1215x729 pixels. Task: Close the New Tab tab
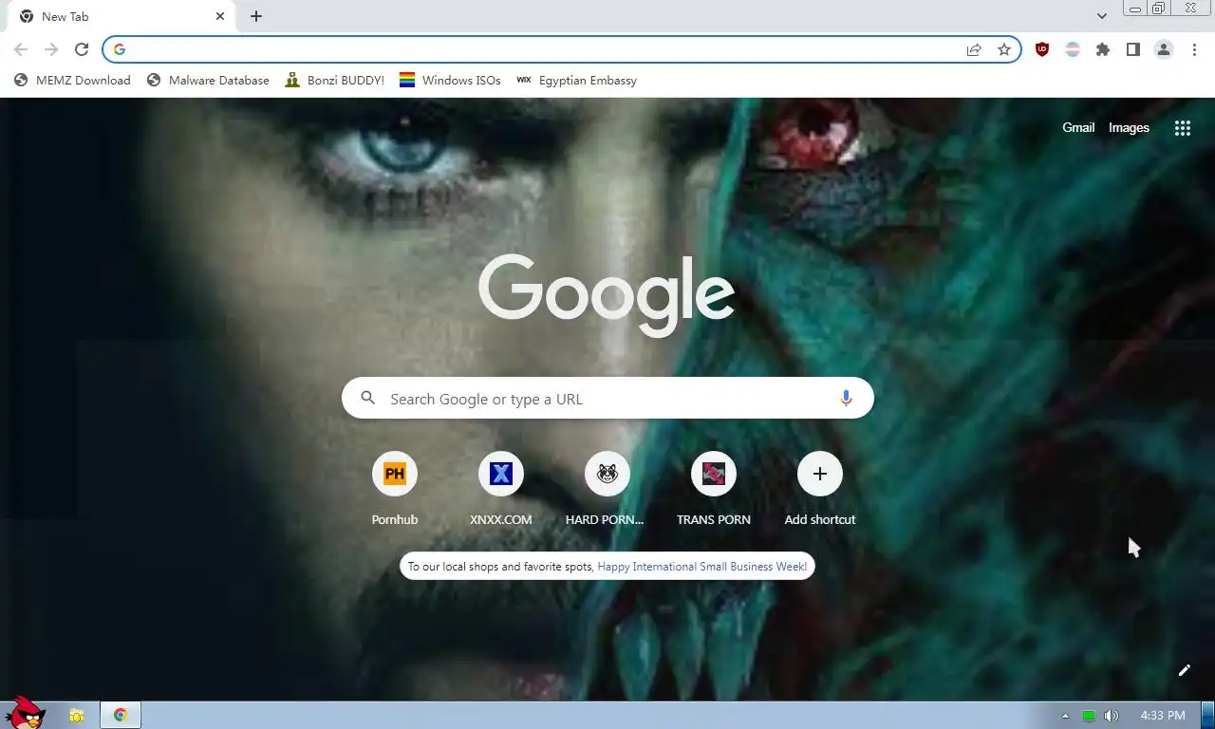pyautogui.click(x=220, y=16)
